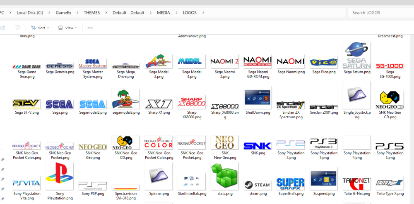The width and height of the screenshot is (414, 204).
Task: Select the Sony Playstation 2.png logo
Action: pyautogui.click(x=291, y=145)
